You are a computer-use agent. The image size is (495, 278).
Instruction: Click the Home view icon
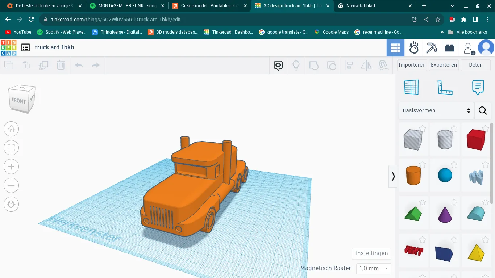(11, 129)
